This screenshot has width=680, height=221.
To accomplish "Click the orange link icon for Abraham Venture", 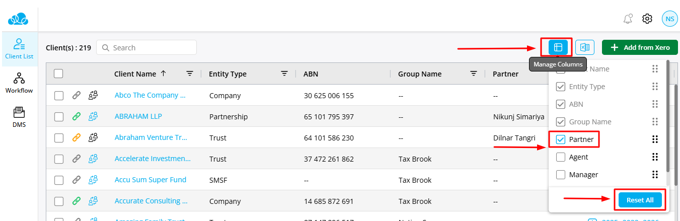I will tap(76, 138).
